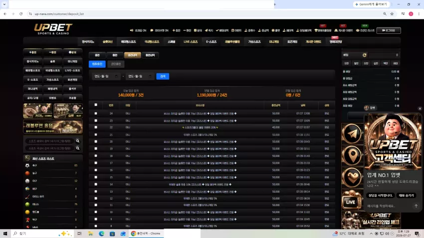Click the sidebar E-스포츠 button
This screenshot has height=238, width=424.
point(33,80)
